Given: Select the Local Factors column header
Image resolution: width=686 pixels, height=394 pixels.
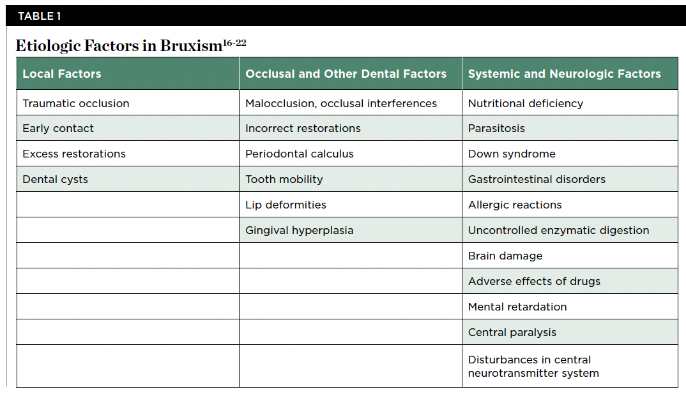Looking at the screenshot, I should pos(62,74).
